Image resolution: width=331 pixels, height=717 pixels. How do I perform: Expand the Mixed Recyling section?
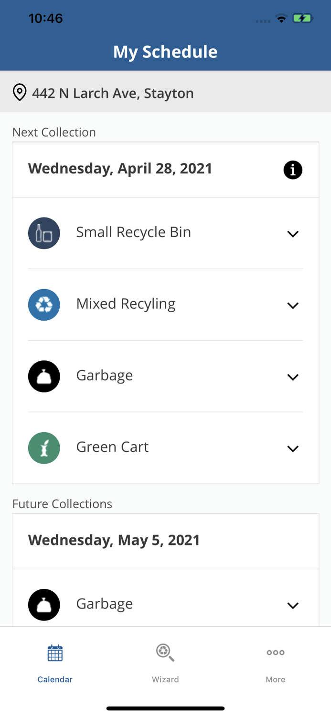293,305
